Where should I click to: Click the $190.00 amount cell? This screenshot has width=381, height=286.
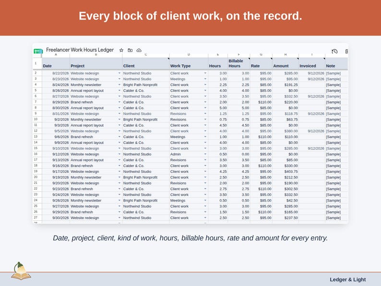[286, 183]
